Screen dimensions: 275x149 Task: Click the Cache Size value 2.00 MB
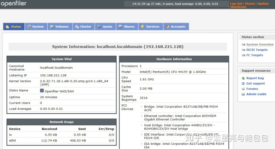coord(146,89)
